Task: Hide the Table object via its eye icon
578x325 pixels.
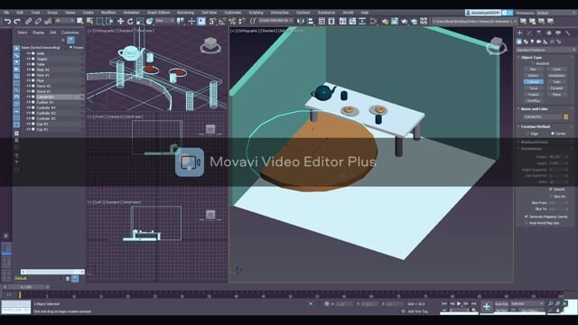Action: tap(28, 64)
